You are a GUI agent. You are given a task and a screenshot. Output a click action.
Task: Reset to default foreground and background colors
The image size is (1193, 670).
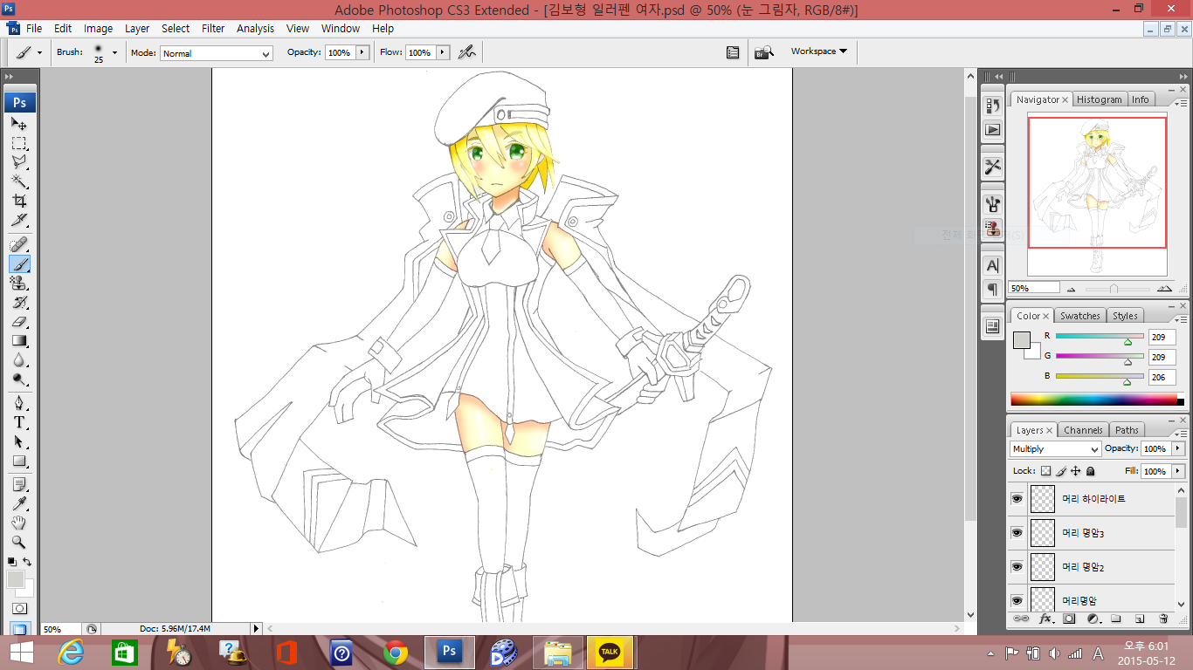pos(12,562)
